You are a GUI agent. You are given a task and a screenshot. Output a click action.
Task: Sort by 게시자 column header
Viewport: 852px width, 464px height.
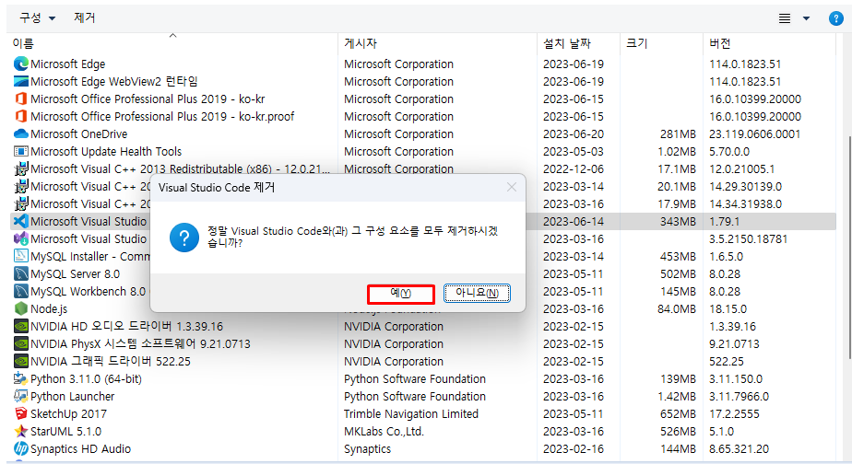coord(437,43)
